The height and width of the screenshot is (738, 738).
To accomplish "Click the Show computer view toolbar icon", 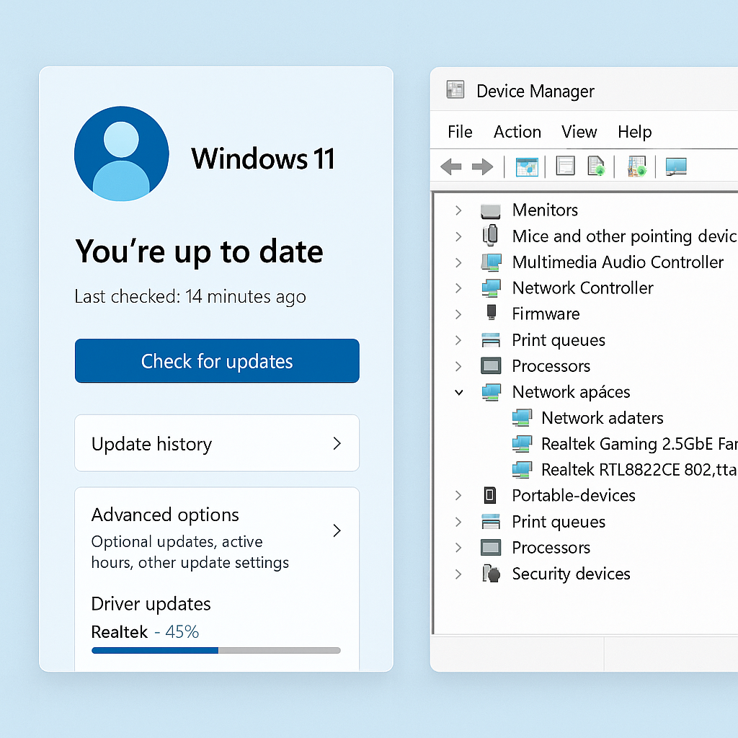I will pos(675,166).
